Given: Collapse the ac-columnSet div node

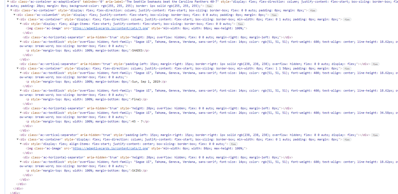Looking at the screenshot, I should point(14,15).
